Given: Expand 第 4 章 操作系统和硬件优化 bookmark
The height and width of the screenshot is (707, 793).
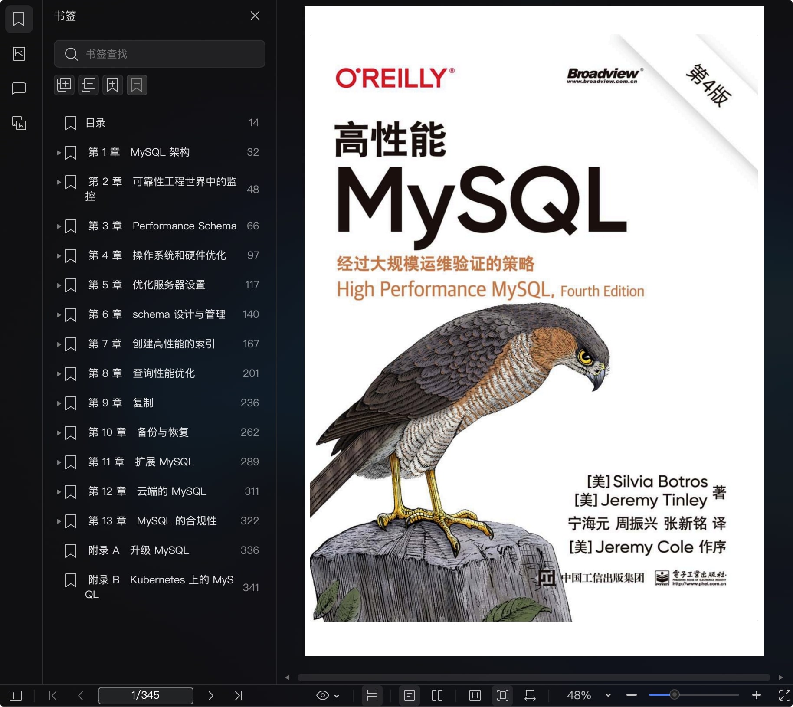Looking at the screenshot, I should [x=59, y=255].
